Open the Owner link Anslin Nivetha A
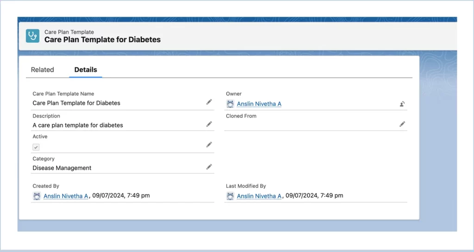 [259, 104]
